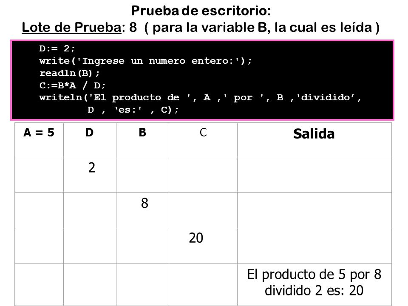The width and height of the screenshot is (408, 306).
Task: Select the underlined 'Lote de Prueba' text
Action: [71, 28]
